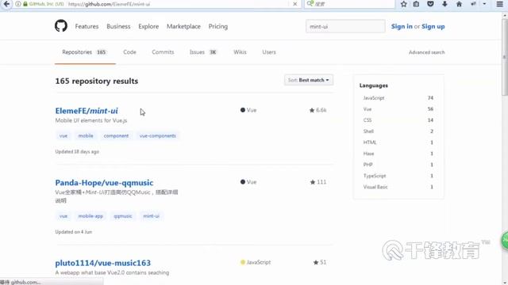Click the browser back arrow button
The height and width of the screenshot is (285, 508).
(x=6, y=4)
